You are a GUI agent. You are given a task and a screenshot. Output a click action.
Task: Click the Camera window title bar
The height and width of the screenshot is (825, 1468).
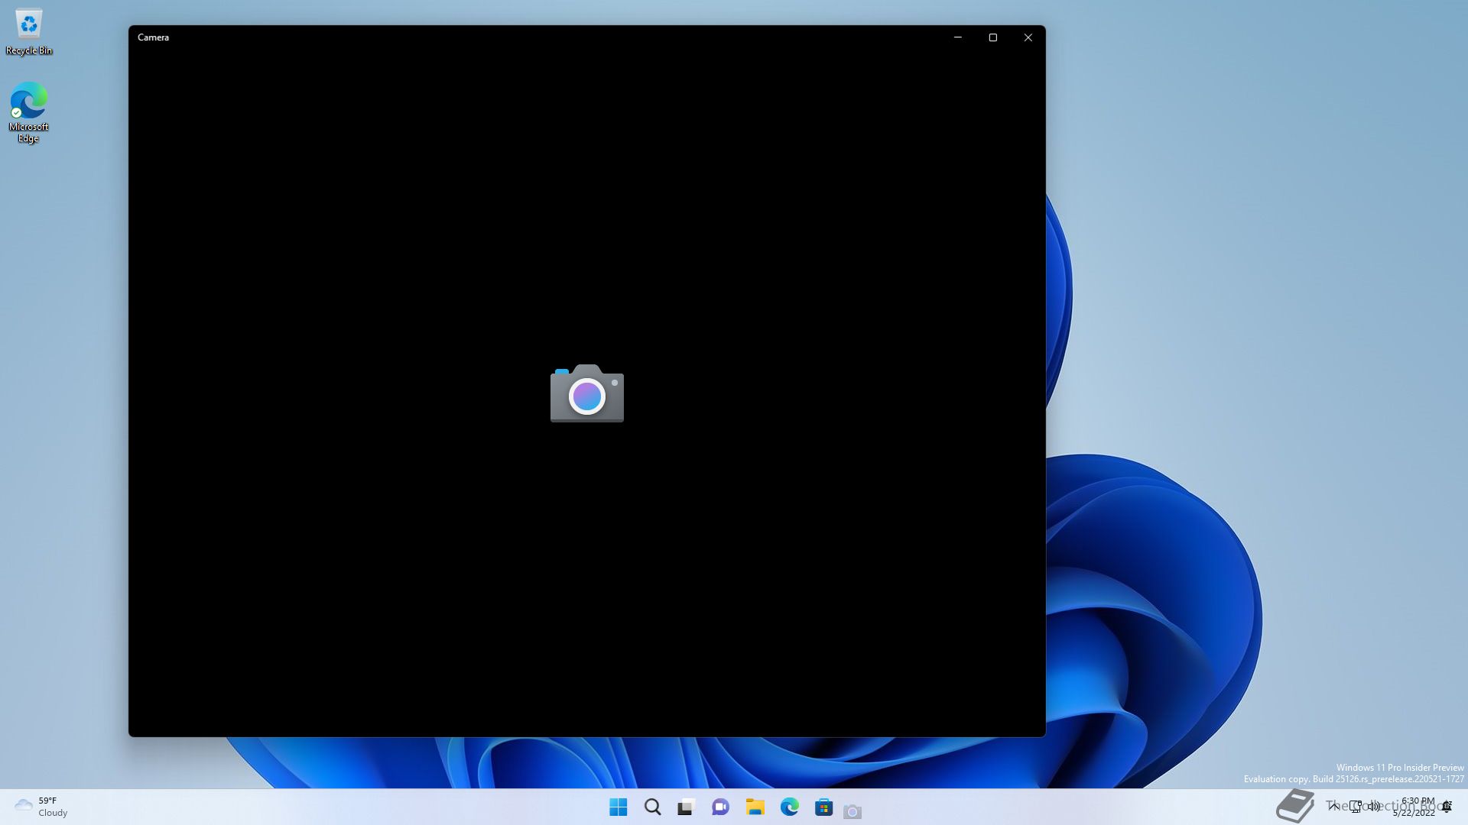coord(535,37)
